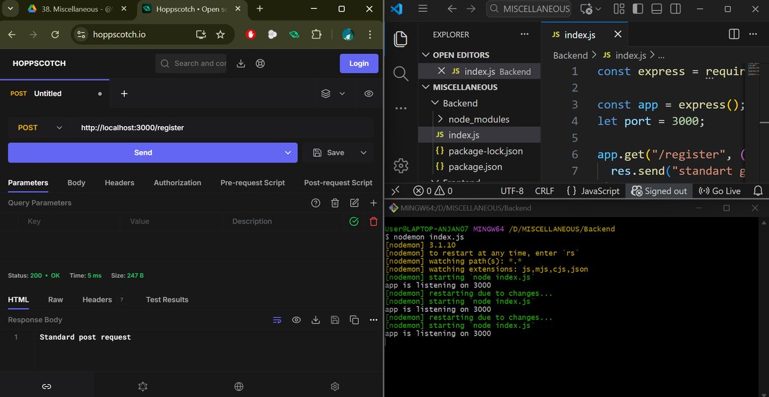Switch to GraphQL page in Hoppscotch
This screenshot has height=397, width=769.
coord(143,387)
